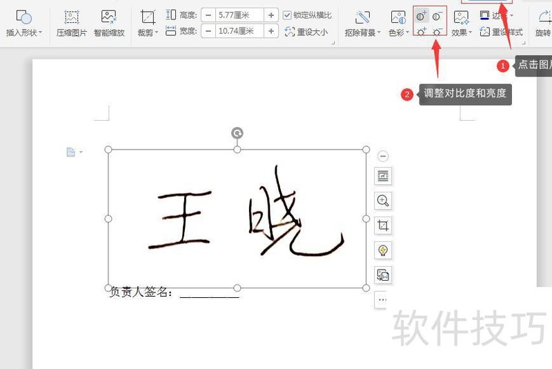Click the 重设样式 reset style button

point(502,32)
